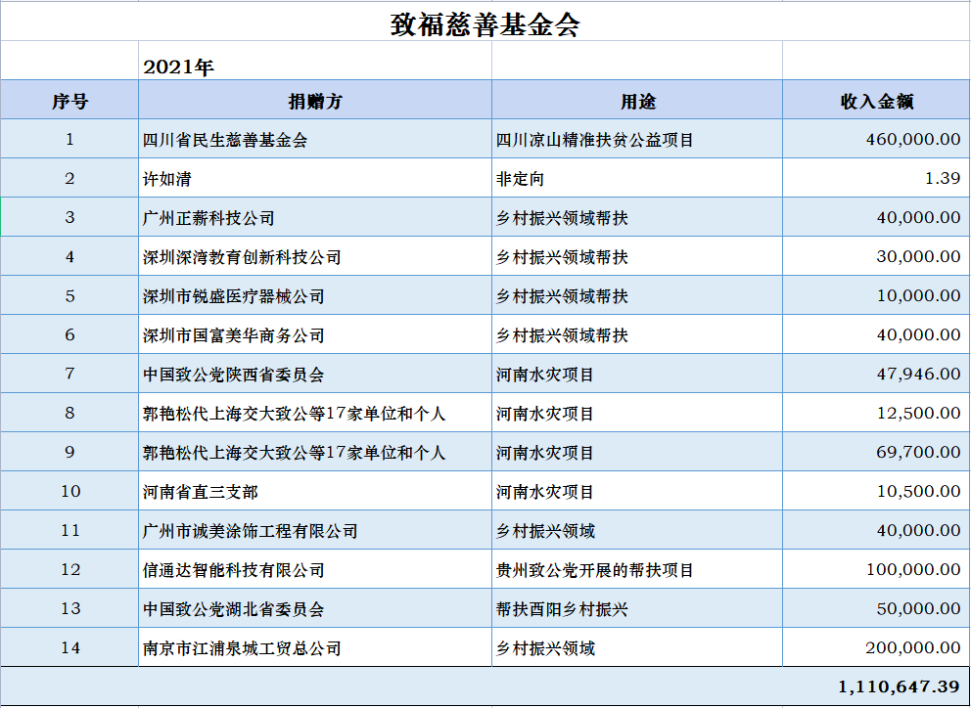Select the total cell 1,110,647.39
971x708 pixels.
point(485,686)
